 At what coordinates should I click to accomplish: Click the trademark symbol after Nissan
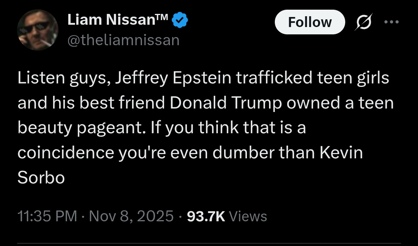[163, 18]
